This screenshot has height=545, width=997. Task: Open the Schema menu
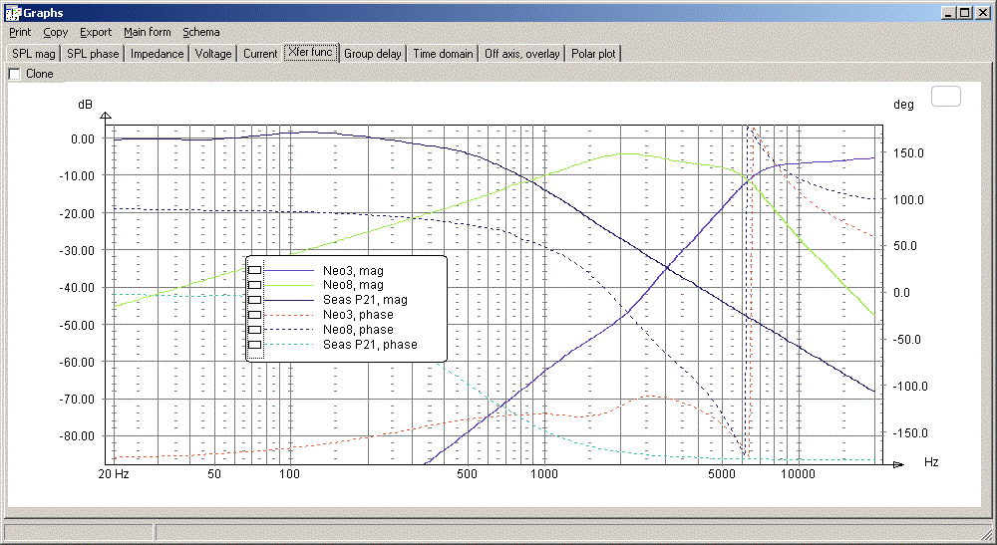pyautogui.click(x=201, y=32)
